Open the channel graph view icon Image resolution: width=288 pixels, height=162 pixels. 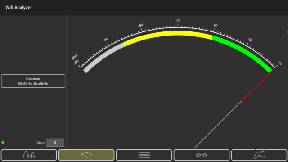(x=29, y=155)
